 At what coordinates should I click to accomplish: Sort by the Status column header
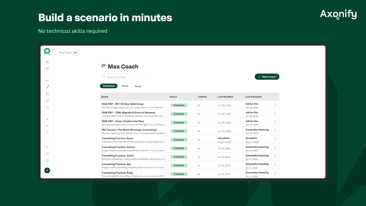pos(173,97)
